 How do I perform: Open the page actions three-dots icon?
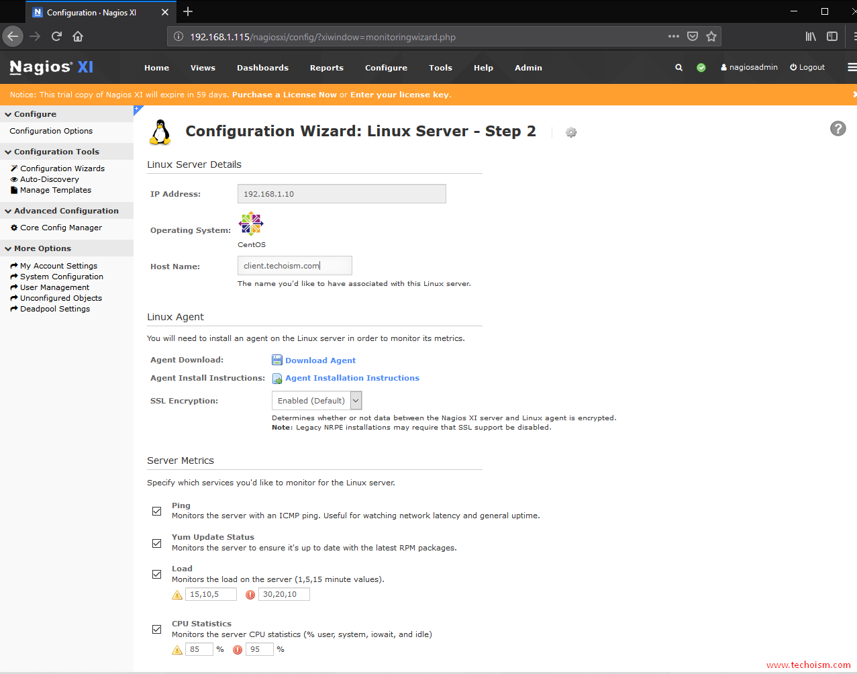[x=674, y=36]
